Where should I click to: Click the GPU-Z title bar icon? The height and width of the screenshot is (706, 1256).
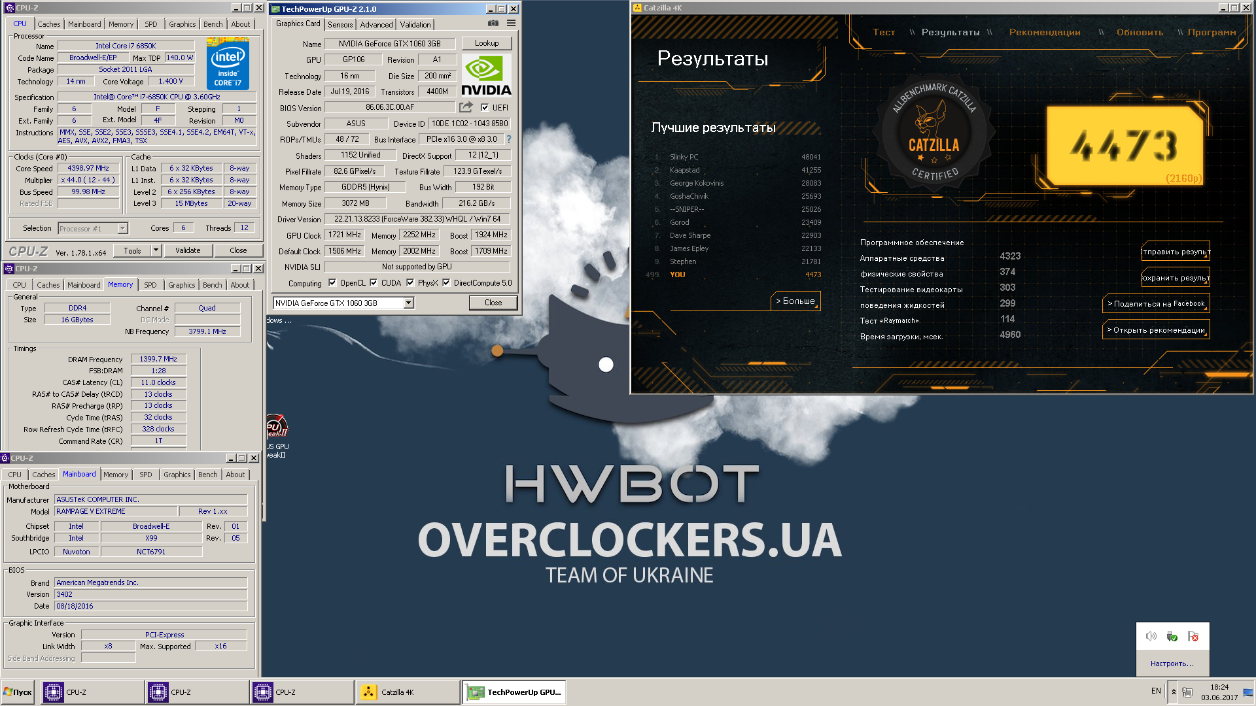point(275,9)
